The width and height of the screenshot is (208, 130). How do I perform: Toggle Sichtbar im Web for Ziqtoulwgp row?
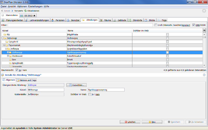(x=167, y=38)
